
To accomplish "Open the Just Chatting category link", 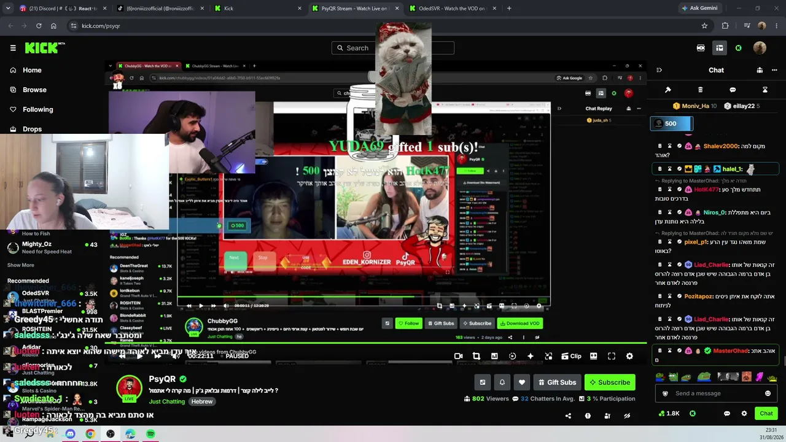I will coord(166,401).
